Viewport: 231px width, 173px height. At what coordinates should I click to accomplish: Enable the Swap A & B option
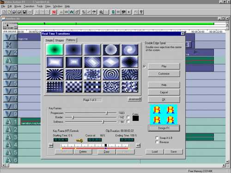(x=157, y=138)
